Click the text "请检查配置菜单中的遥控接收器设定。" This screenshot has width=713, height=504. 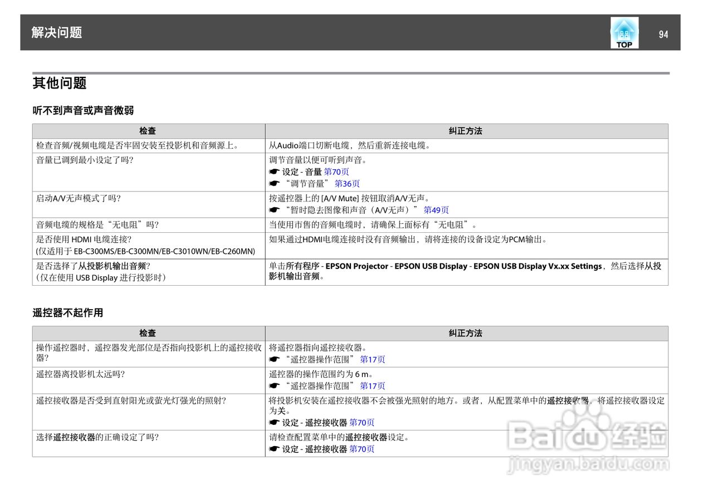[339, 438]
